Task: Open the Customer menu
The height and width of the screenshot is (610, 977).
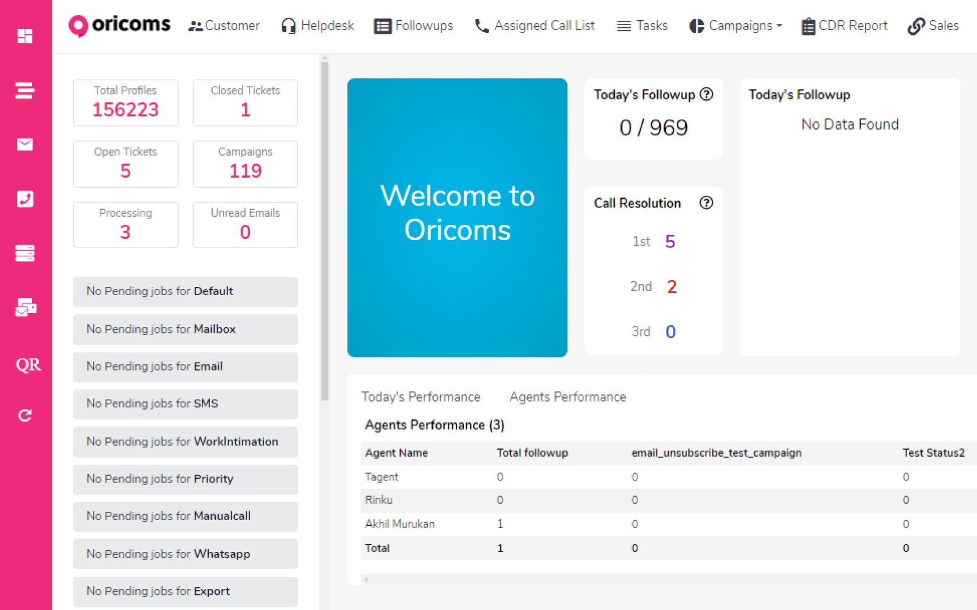Action: [x=224, y=26]
